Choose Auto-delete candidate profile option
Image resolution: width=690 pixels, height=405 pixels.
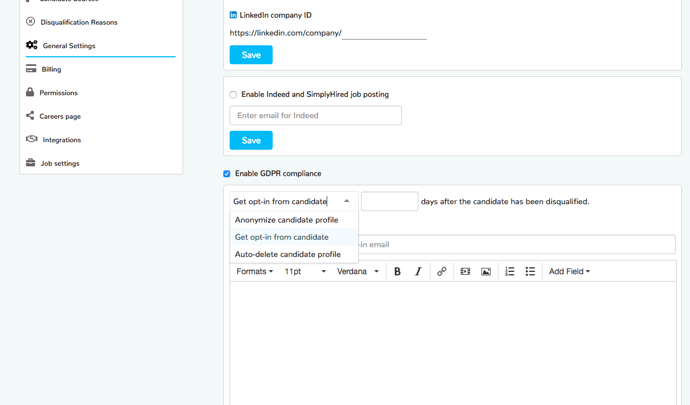(288, 254)
